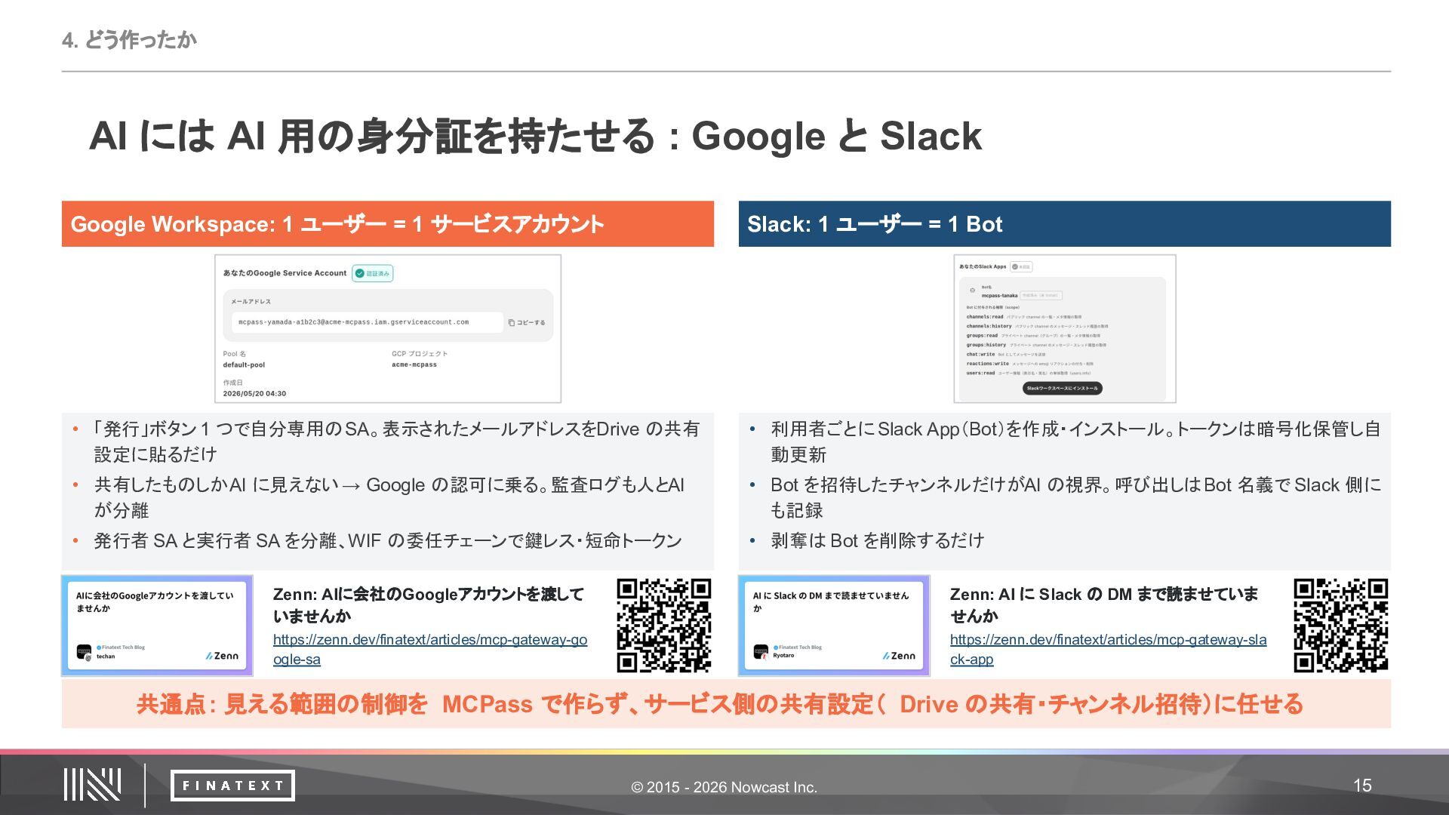1449x815 pixels.
Task: Click the bullet starting '「発行」ボタン 1 つで'
Action: (x=397, y=441)
